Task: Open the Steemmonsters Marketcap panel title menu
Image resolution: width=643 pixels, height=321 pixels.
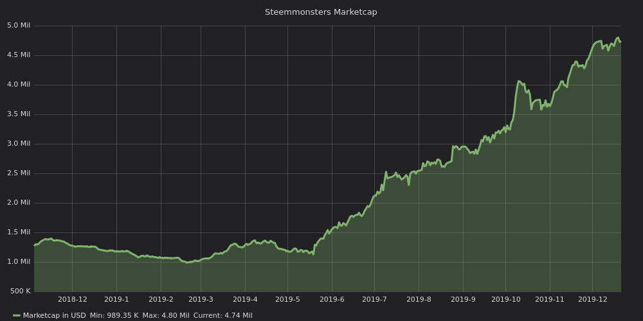Action: (321, 12)
